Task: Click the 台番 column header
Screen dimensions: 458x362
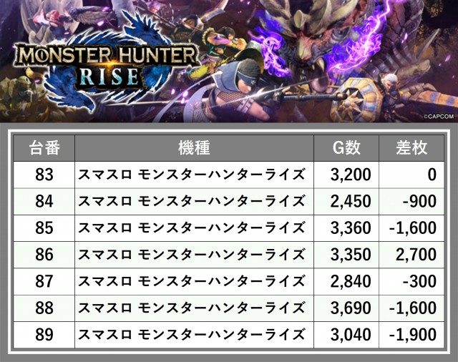Action: pos(44,148)
